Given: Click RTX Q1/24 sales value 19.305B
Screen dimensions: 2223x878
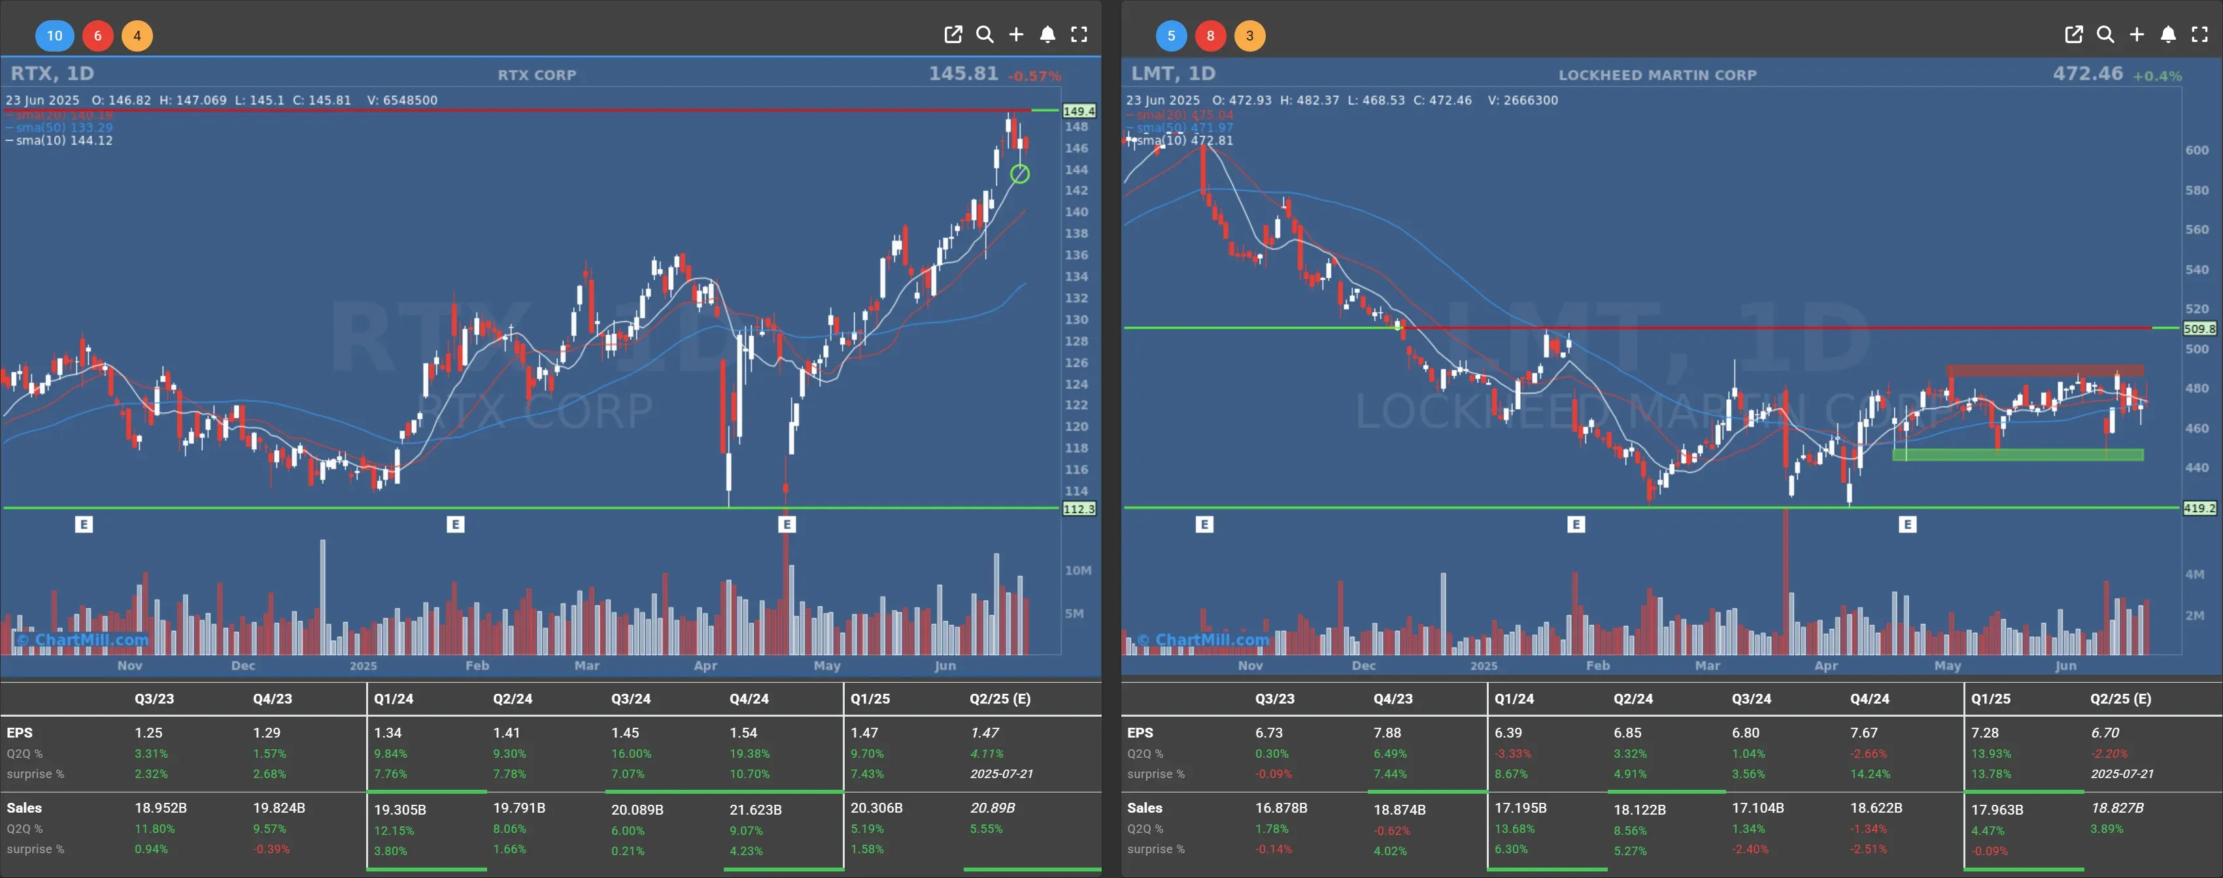Looking at the screenshot, I should coord(399,810).
